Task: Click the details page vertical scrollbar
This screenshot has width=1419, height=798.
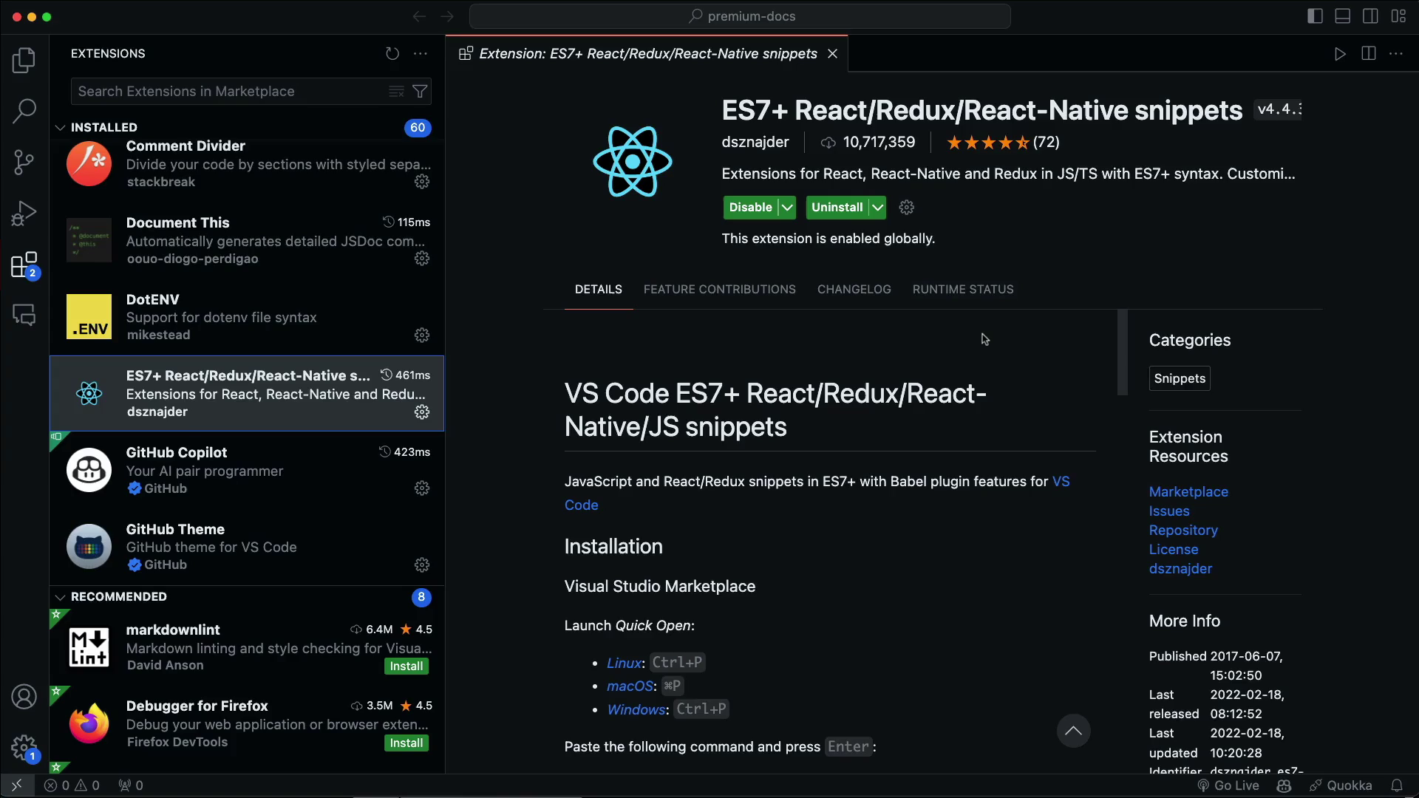Action: tap(1122, 352)
